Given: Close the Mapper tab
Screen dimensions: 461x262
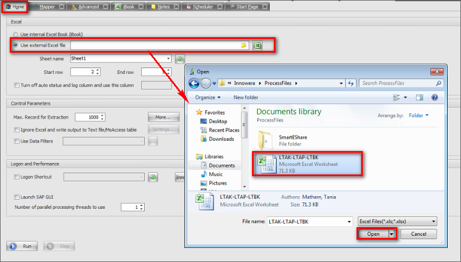Looking at the screenshot, I should 61,6.
